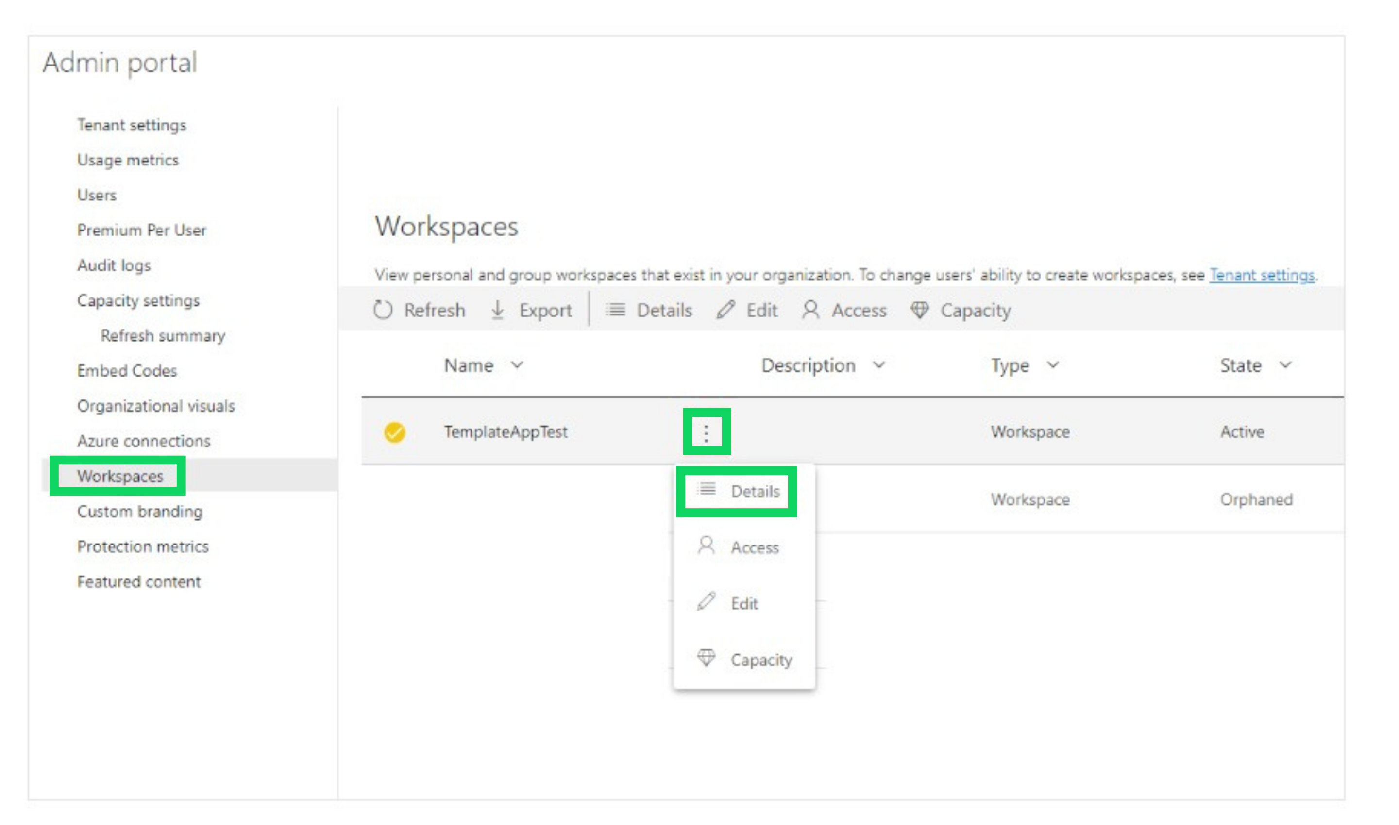1399x825 pixels.
Task: Open the Tenant settings hyperlink in description
Action: [x=1262, y=275]
